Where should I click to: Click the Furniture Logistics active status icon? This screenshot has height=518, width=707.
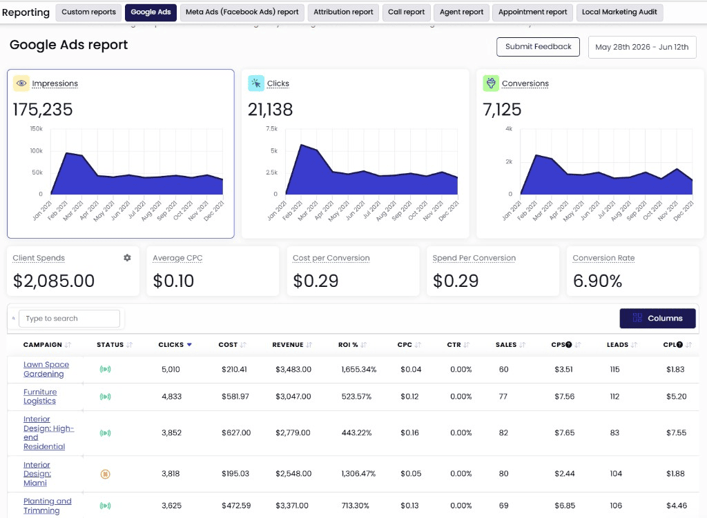105,397
